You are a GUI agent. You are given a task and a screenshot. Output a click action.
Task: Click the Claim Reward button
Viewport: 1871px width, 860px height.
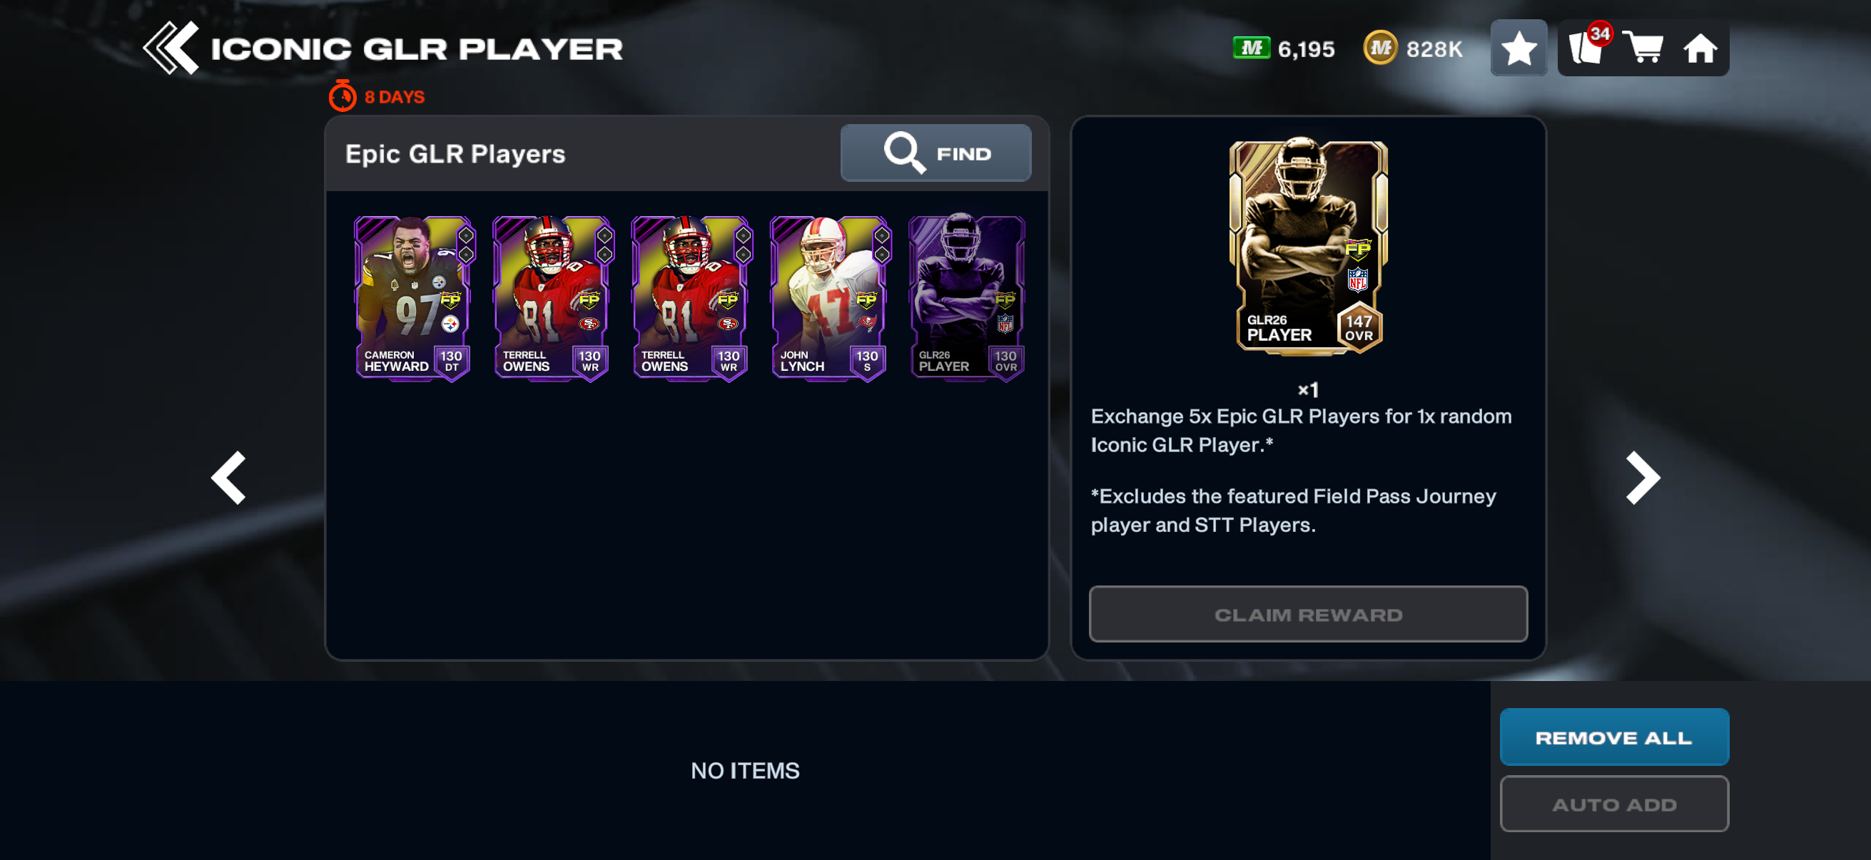[1308, 614]
